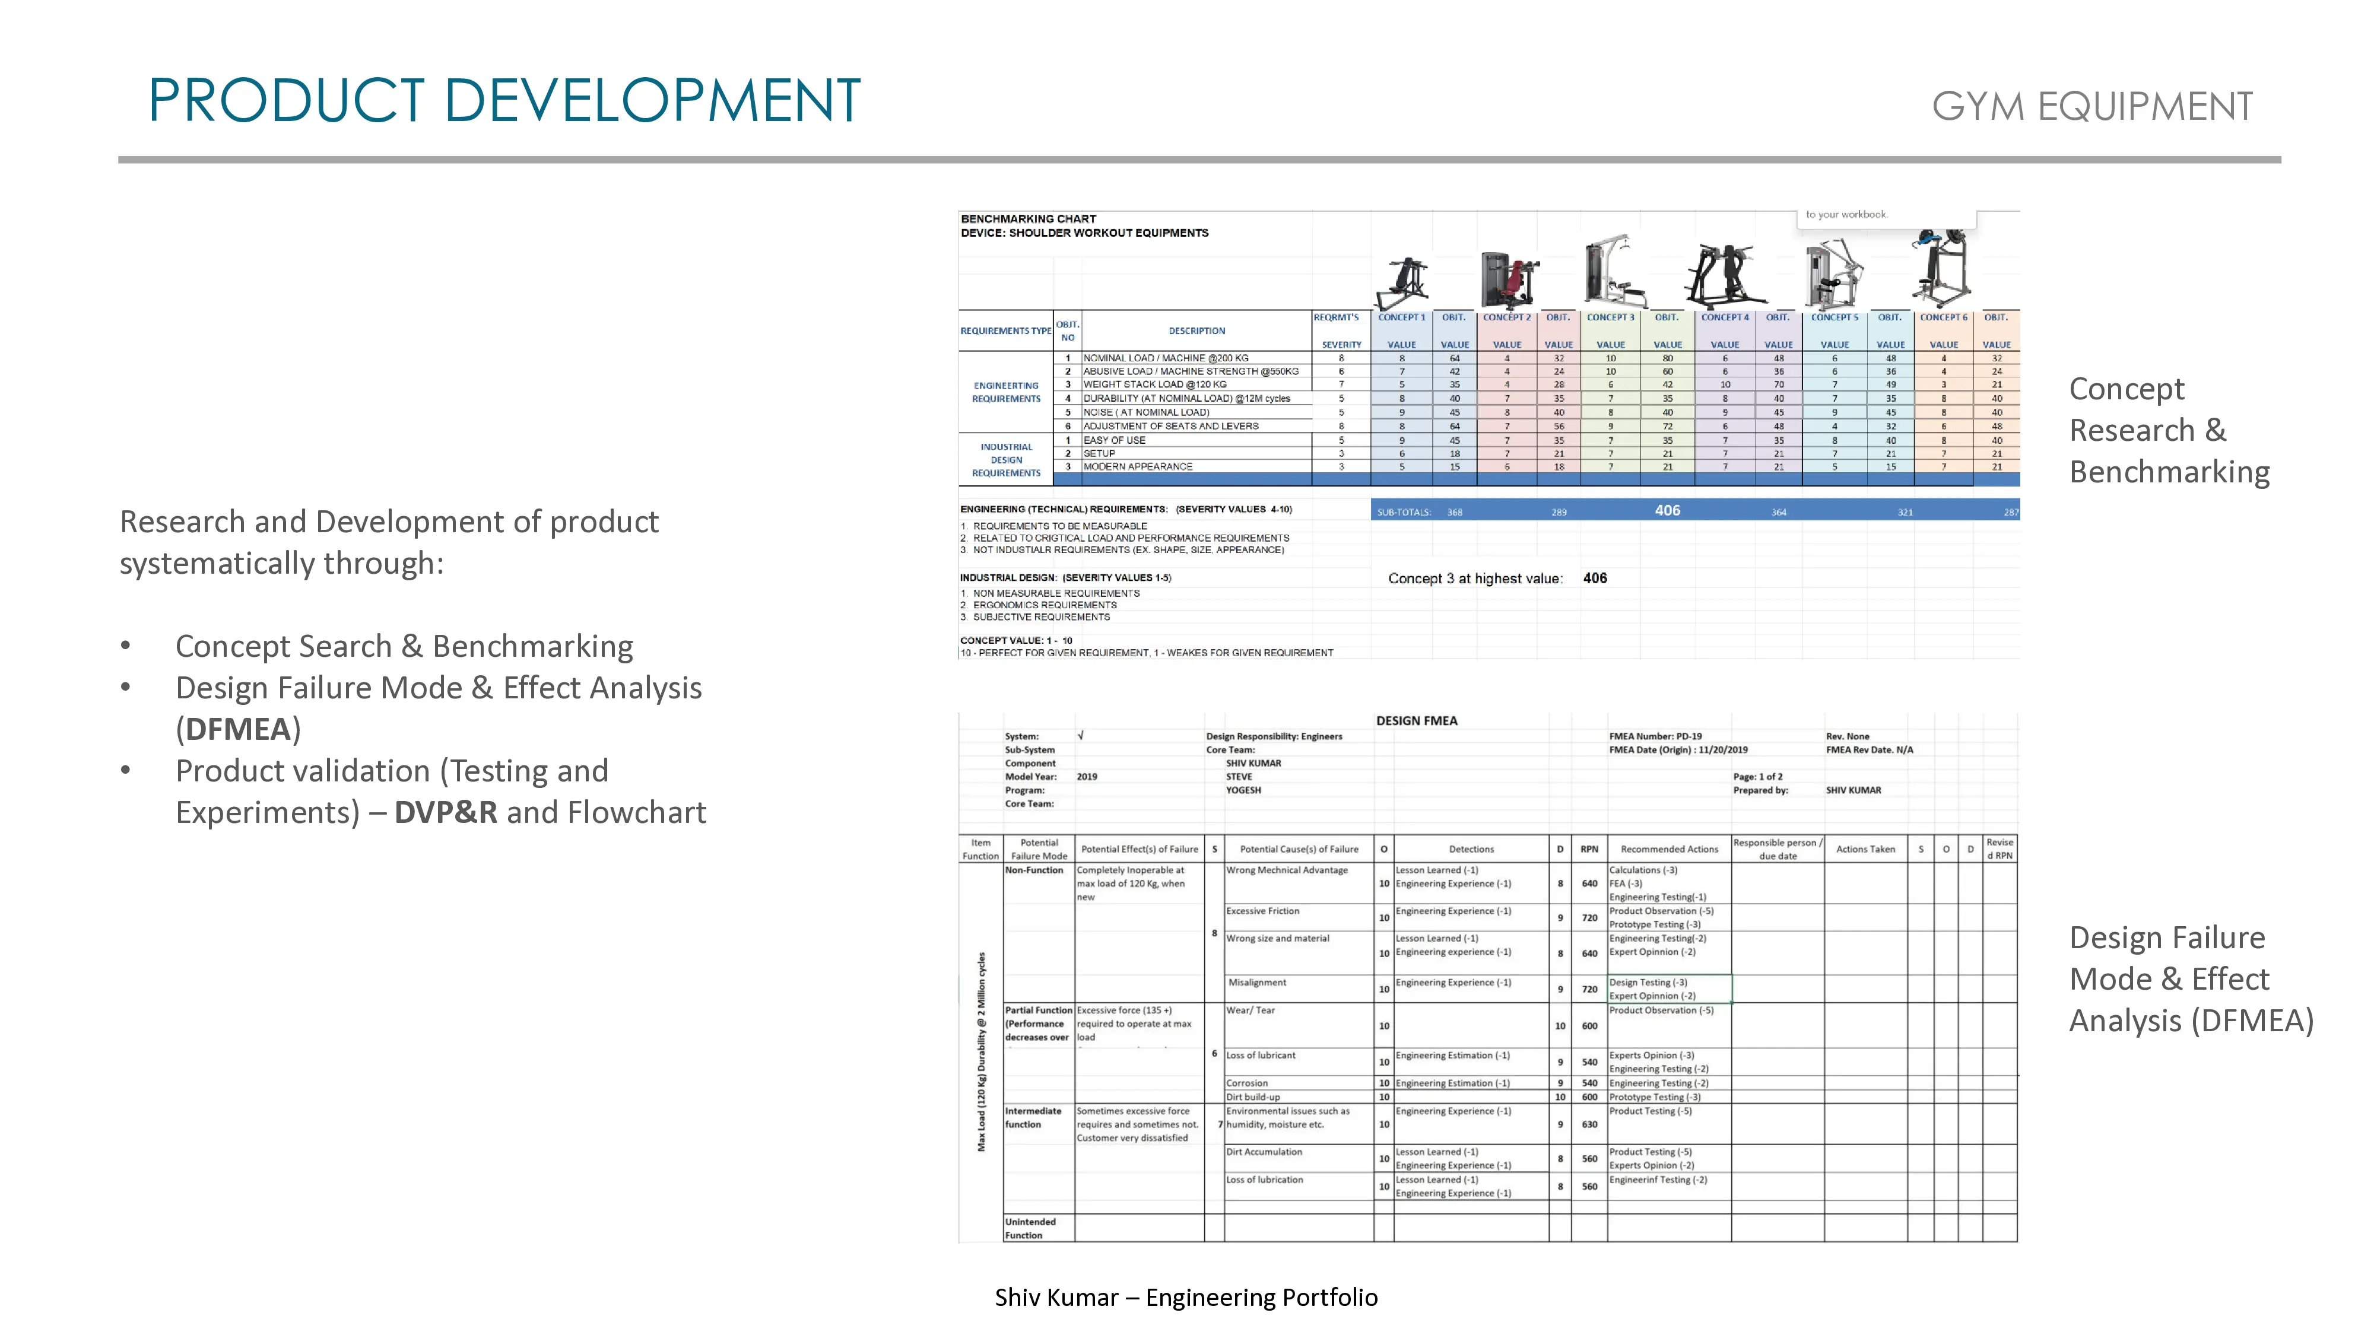Click the Concept 5 grey machine image
The height and width of the screenshot is (1335, 2374).
pos(1835,274)
